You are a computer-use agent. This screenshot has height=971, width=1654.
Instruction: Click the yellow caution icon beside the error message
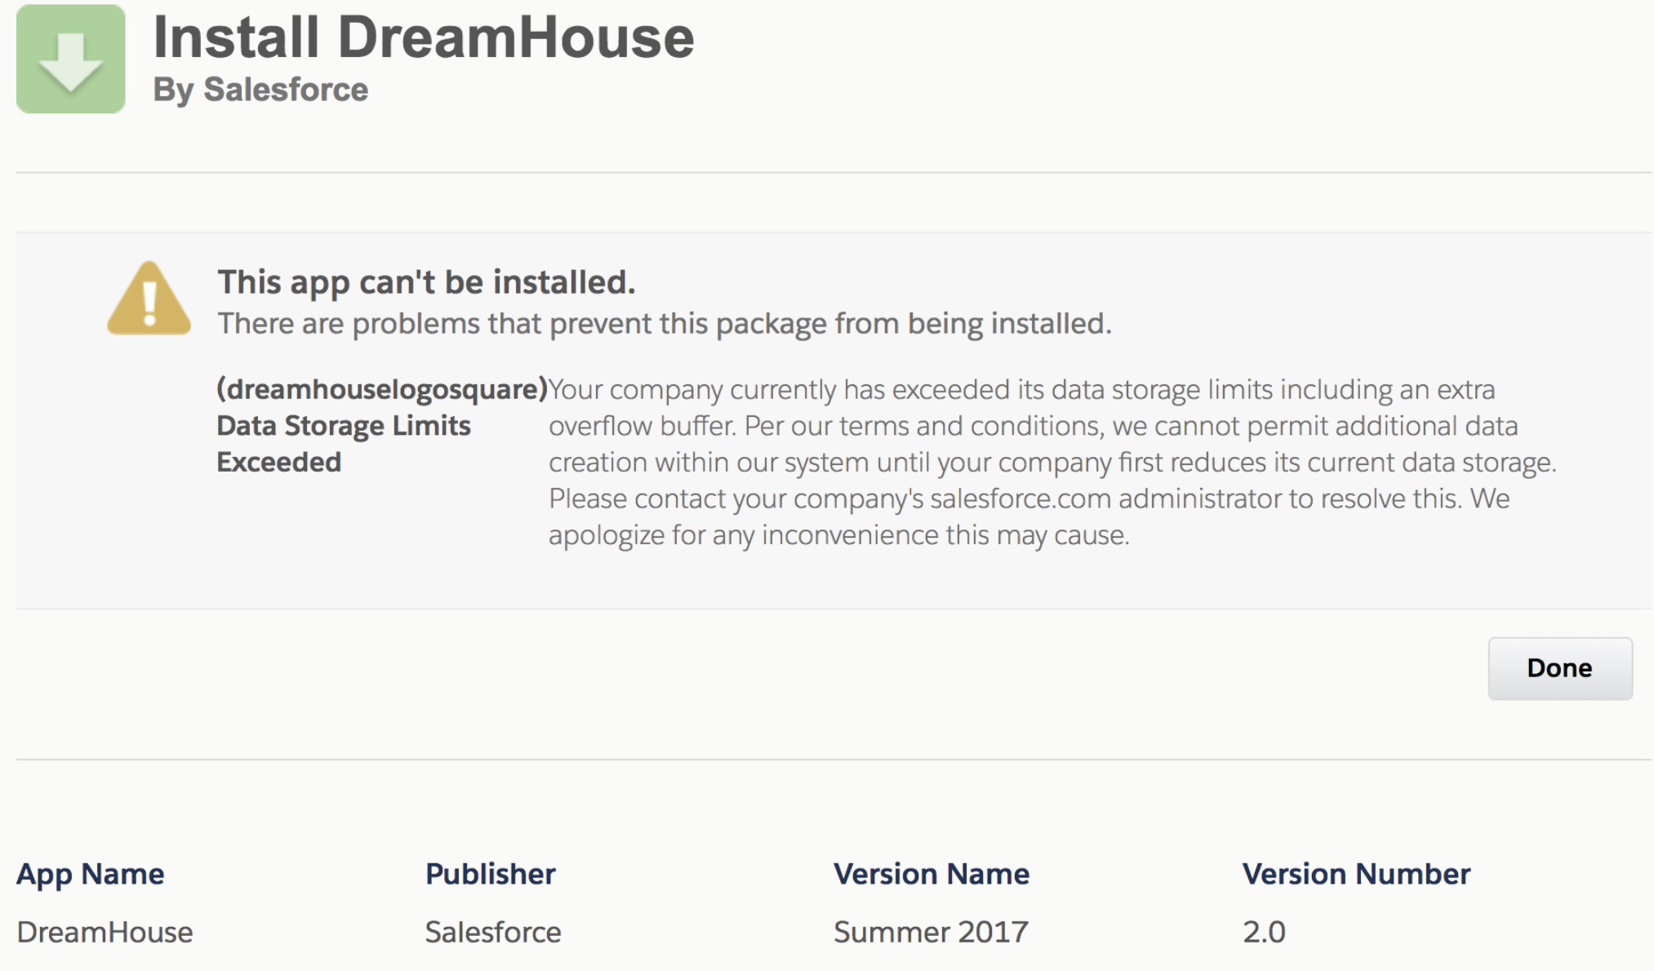149,297
